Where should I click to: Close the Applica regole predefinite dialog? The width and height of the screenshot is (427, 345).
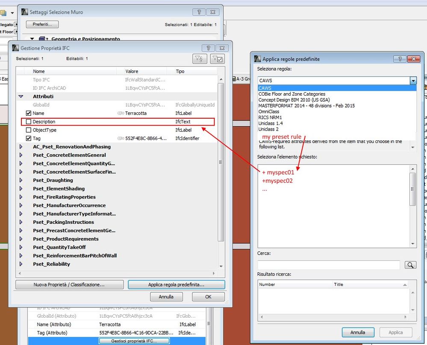pyautogui.click(x=413, y=59)
